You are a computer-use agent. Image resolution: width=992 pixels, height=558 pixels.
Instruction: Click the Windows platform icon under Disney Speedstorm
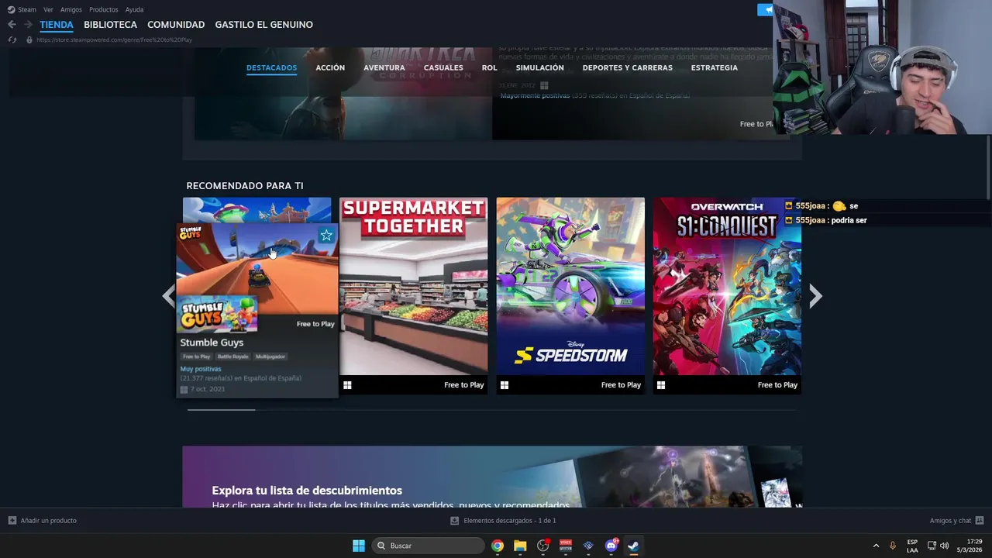point(504,385)
